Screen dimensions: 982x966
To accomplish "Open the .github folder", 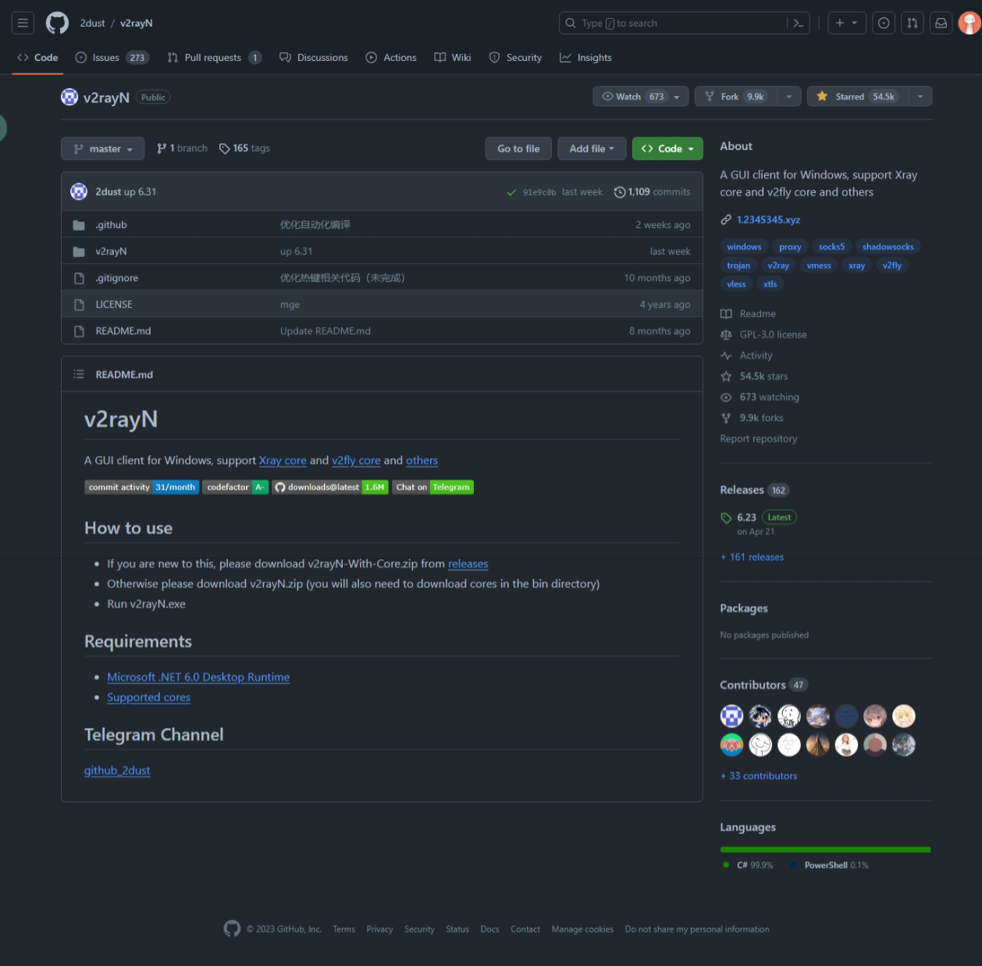I will [111, 225].
